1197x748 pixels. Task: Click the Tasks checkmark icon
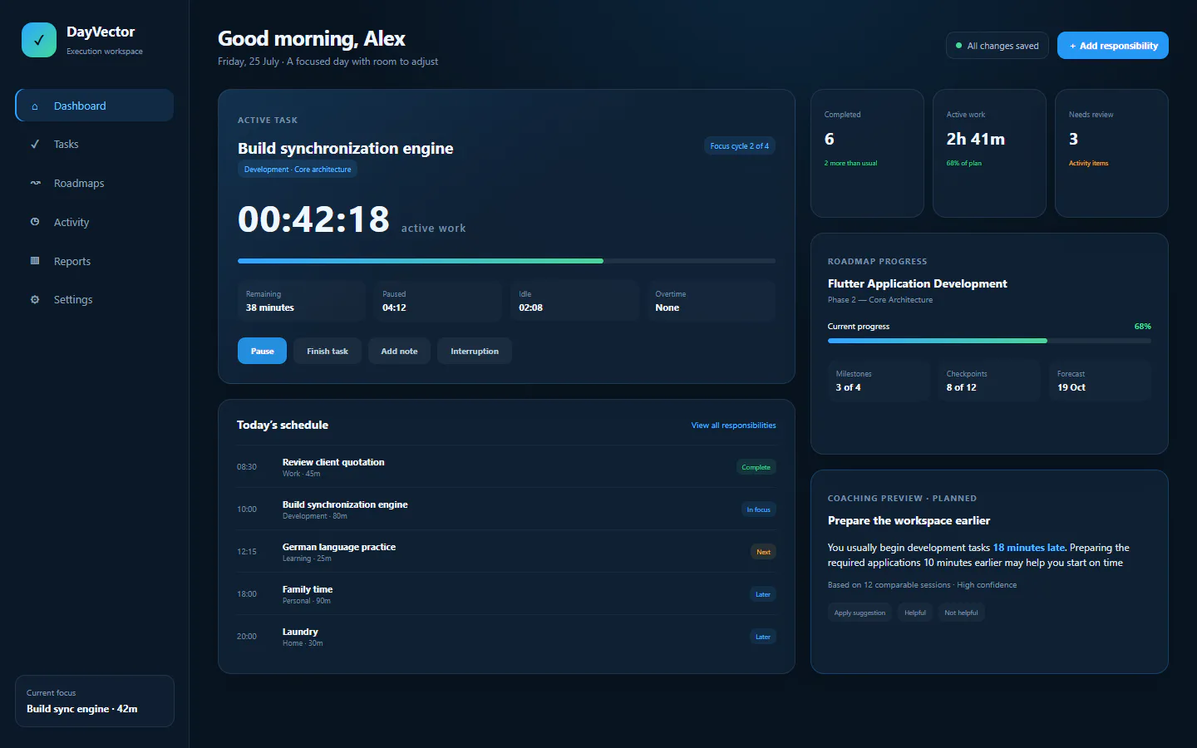click(x=35, y=145)
